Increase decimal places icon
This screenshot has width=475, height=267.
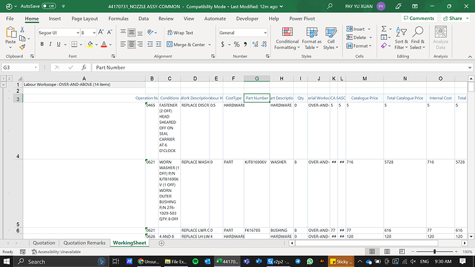[x=255, y=45]
